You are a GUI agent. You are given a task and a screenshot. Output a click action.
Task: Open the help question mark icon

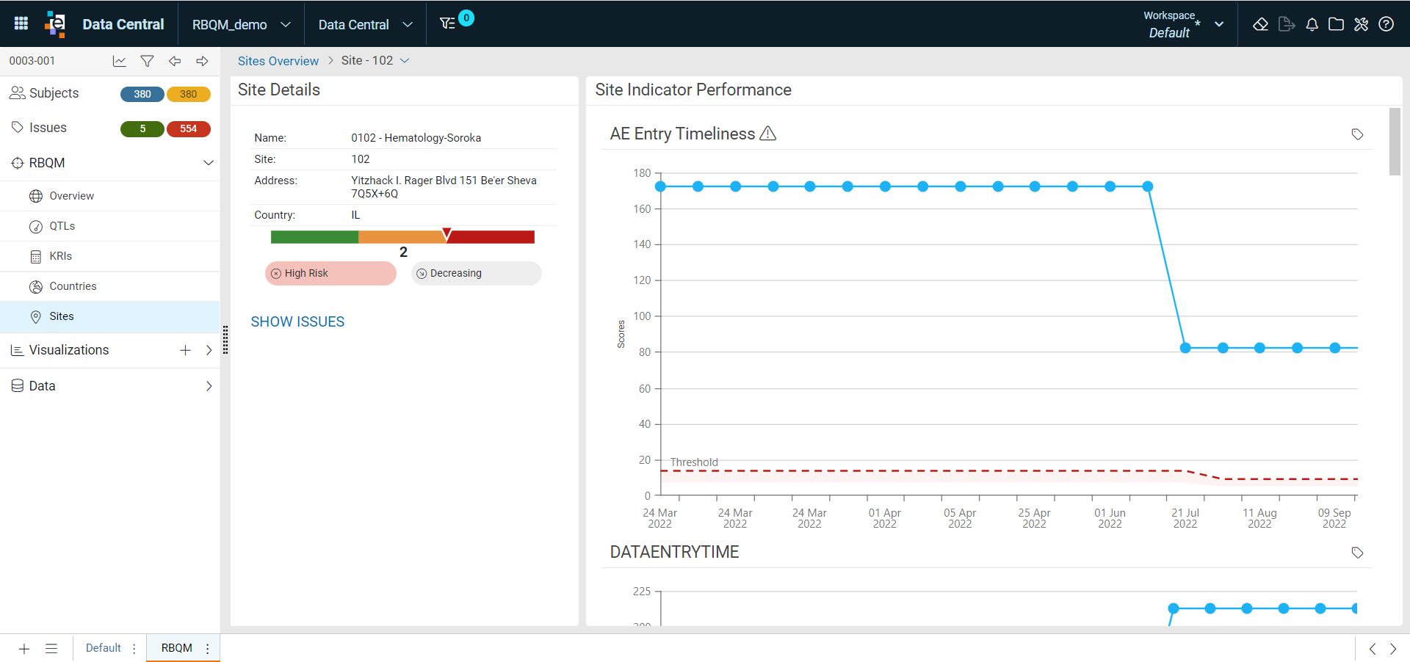[1386, 24]
